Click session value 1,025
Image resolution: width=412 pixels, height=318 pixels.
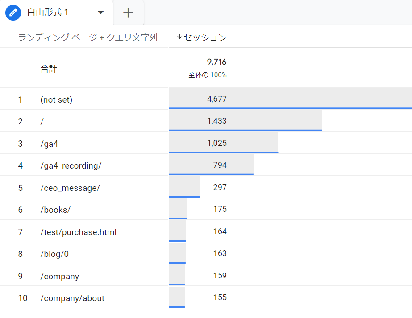pos(217,143)
